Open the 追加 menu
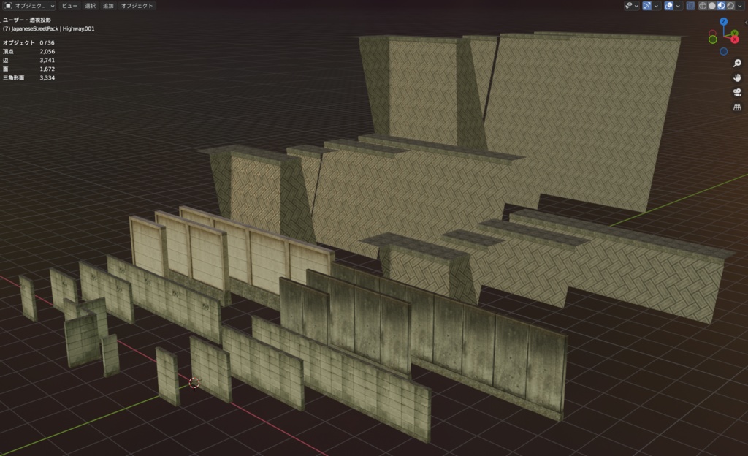The height and width of the screenshot is (456, 748). (108, 6)
